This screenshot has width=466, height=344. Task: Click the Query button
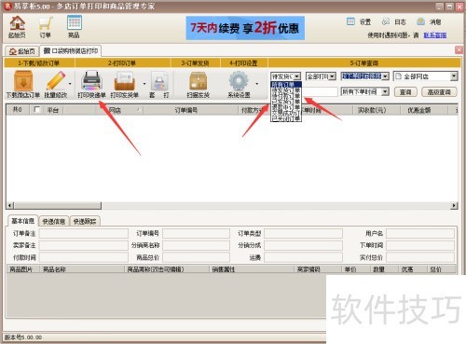(405, 92)
